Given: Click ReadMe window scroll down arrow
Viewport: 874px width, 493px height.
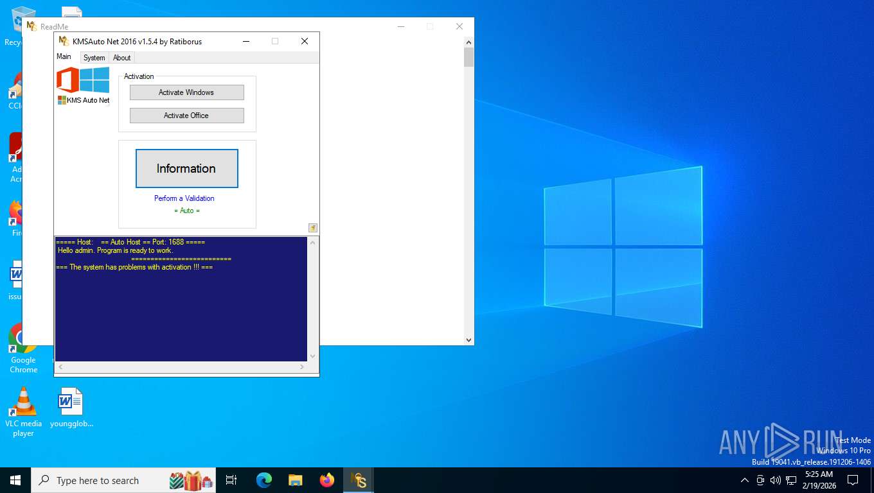Looking at the screenshot, I should click(468, 340).
